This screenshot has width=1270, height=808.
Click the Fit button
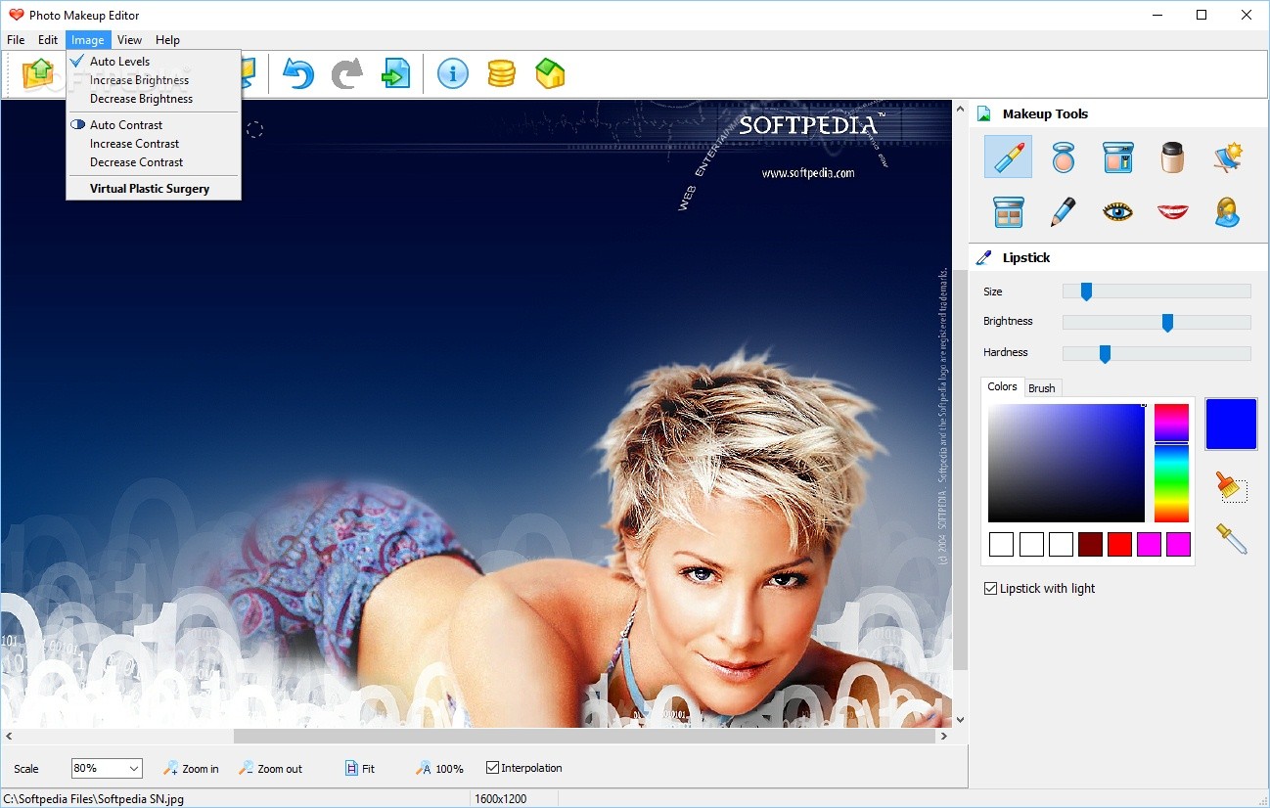click(x=360, y=769)
